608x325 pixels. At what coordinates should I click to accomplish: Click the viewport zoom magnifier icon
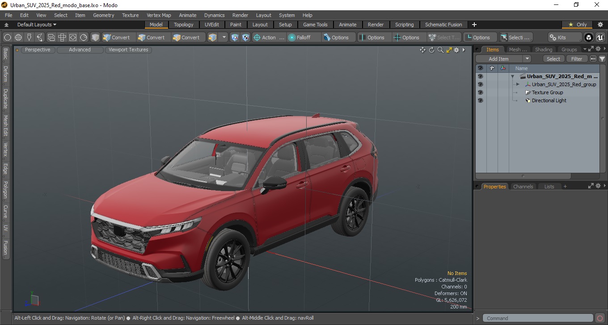coord(440,50)
